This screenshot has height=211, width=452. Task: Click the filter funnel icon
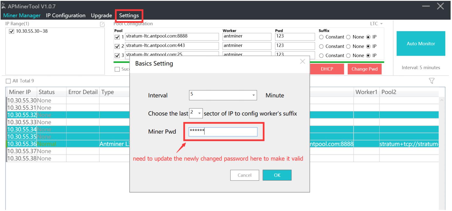click(431, 81)
